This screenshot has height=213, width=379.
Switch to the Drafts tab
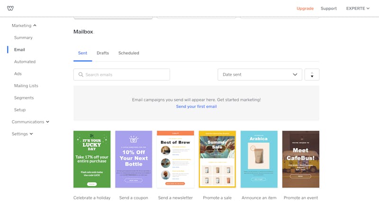(x=103, y=53)
